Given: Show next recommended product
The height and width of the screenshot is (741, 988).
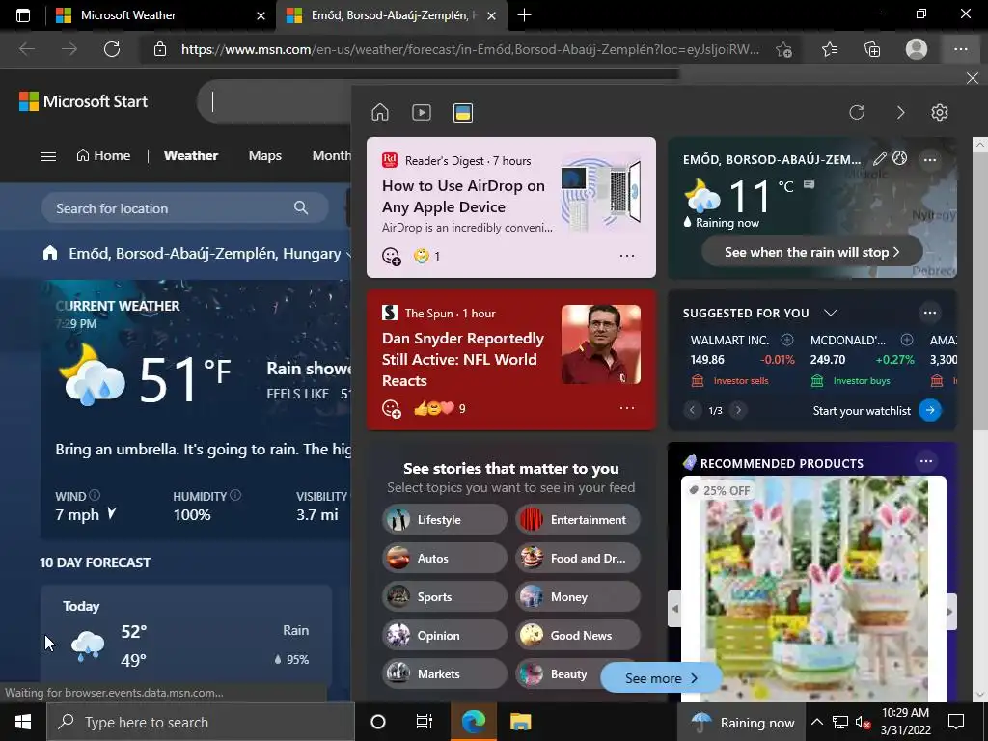Looking at the screenshot, I should click(x=950, y=611).
